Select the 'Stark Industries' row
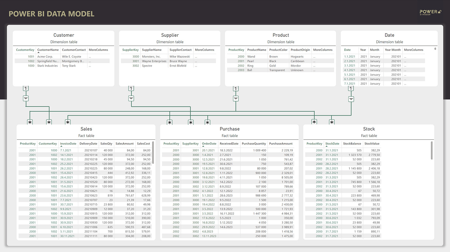This screenshot has height=252, width=450. tap(62, 66)
